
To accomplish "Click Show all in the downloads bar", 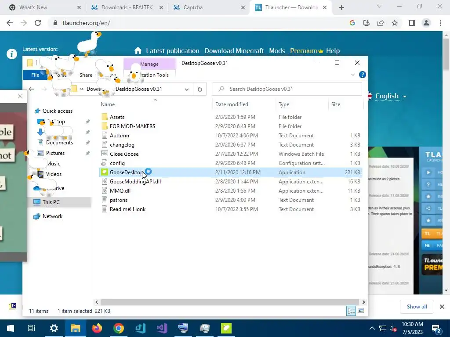I will click(x=417, y=307).
